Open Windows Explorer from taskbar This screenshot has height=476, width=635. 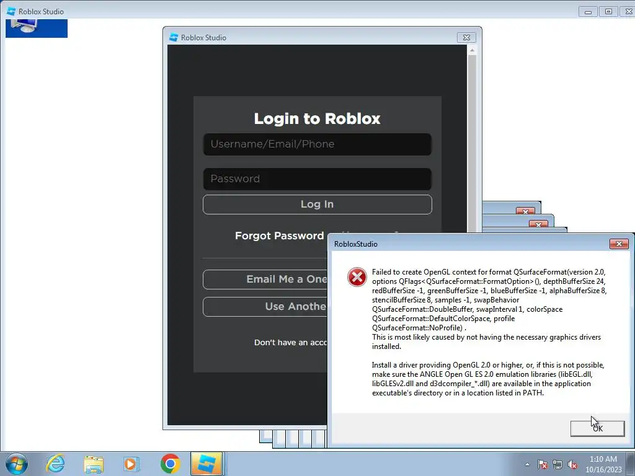pyautogui.click(x=94, y=464)
